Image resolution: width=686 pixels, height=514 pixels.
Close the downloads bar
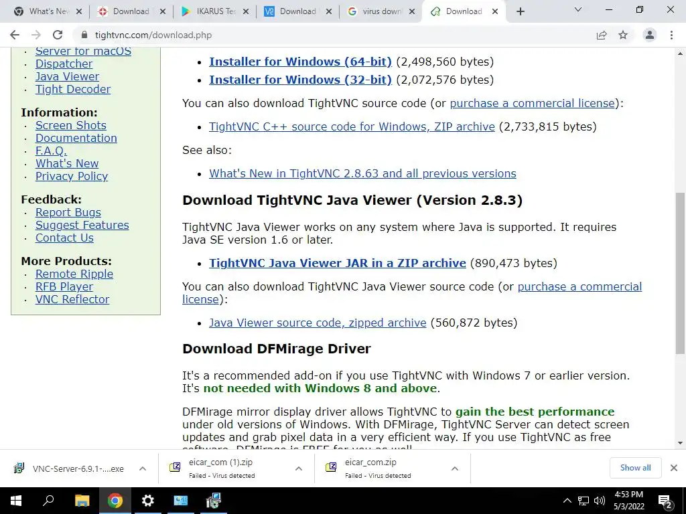click(x=674, y=468)
